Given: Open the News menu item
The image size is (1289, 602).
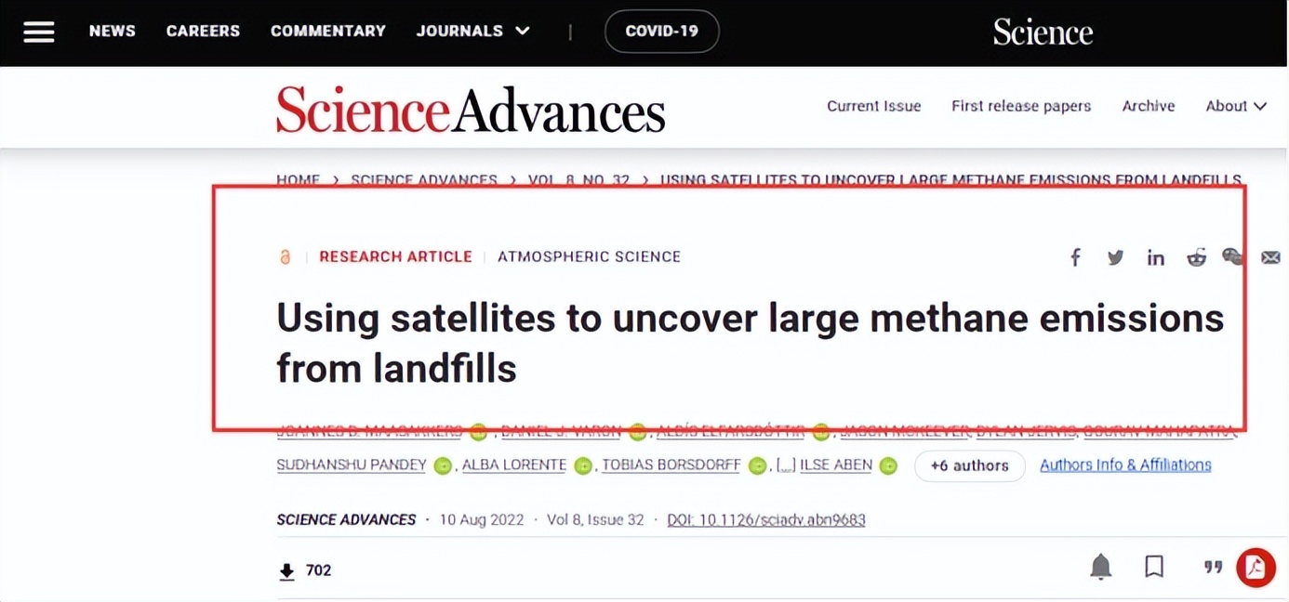Looking at the screenshot, I should coord(113,31).
